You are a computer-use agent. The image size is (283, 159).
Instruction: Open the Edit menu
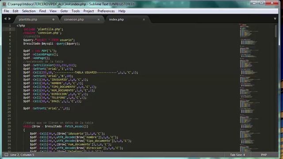(x=15, y=11)
